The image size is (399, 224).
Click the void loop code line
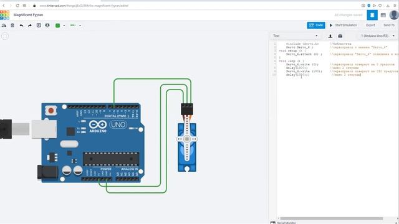point(291,61)
